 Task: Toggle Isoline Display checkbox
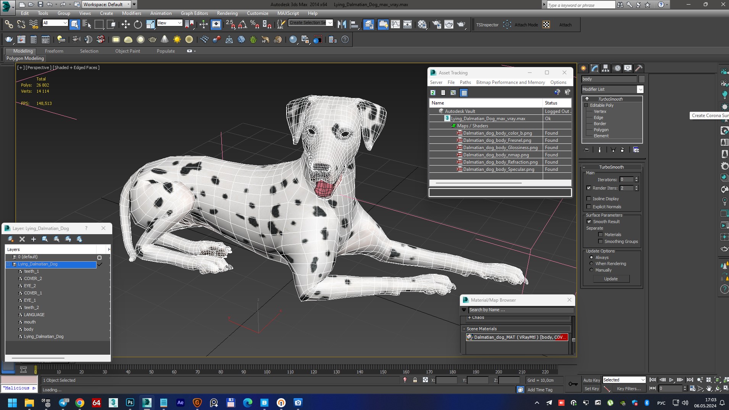tap(589, 199)
